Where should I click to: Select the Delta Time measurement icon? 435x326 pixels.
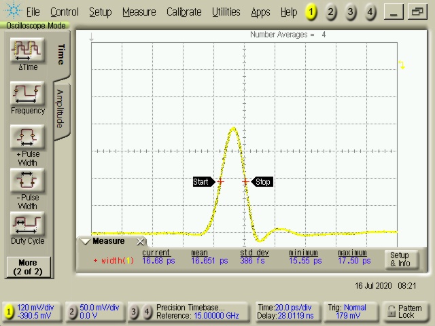click(x=28, y=52)
